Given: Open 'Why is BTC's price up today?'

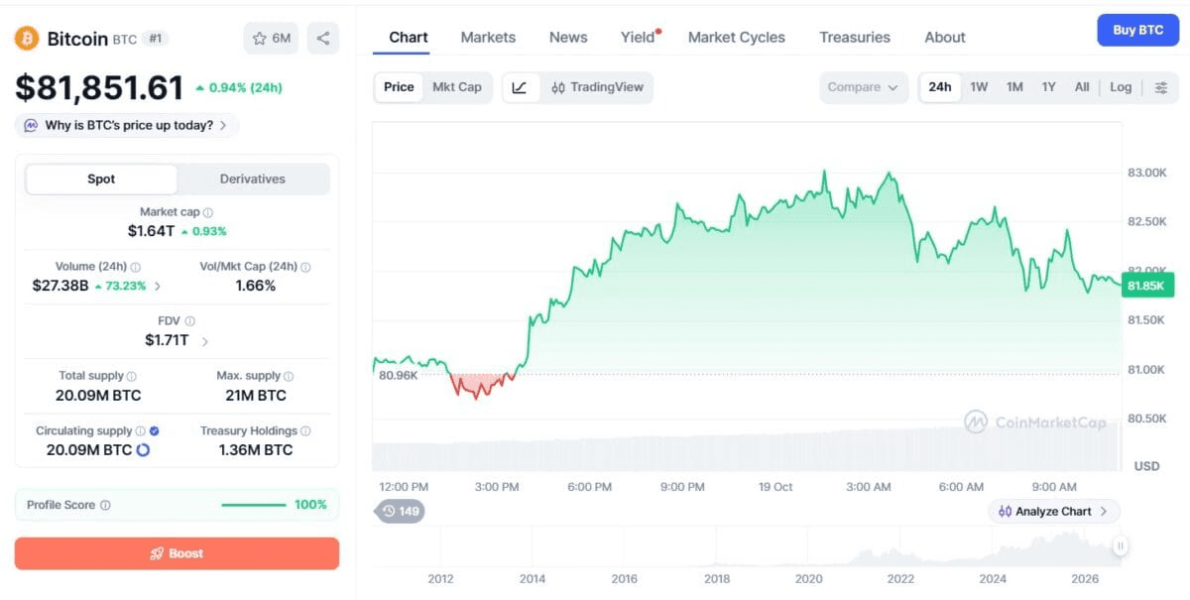Looking at the screenshot, I should coord(126,126).
